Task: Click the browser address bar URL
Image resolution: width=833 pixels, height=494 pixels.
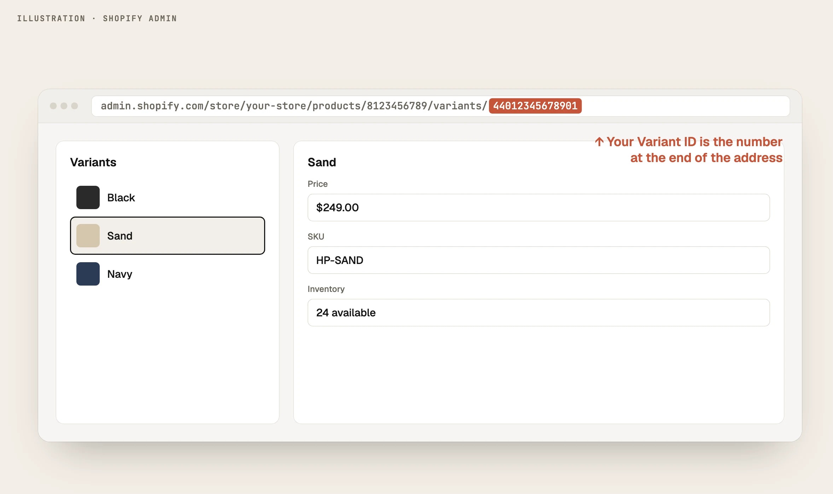Action: coord(440,106)
